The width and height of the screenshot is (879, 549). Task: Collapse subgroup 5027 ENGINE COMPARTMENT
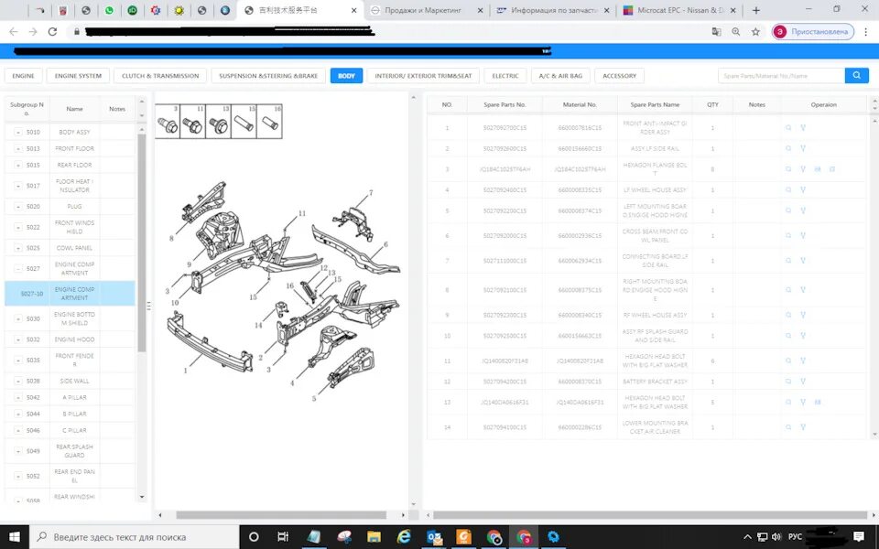coord(18,269)
